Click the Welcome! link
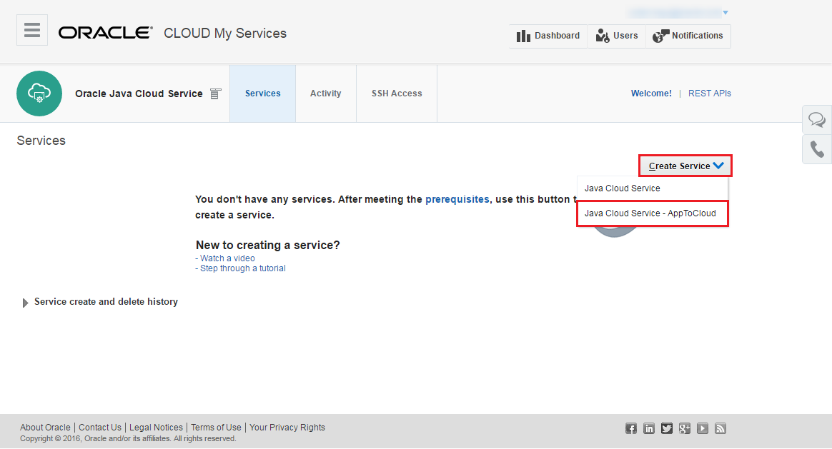The image size is (832, 449). click(651, 94)
